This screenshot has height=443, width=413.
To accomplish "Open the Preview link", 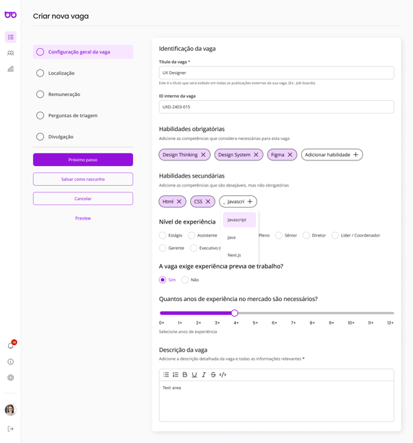I will coord(83,218).
